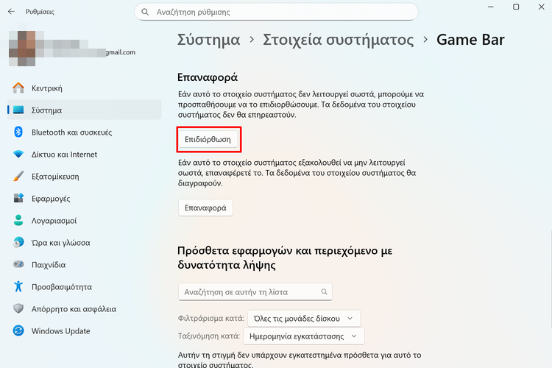Expand the Φιλτράρισμα κατά drive dropdown
Image resolution: width=552 pixels, height=368 pixels.
pyautogui.click(x=303, y=318)
